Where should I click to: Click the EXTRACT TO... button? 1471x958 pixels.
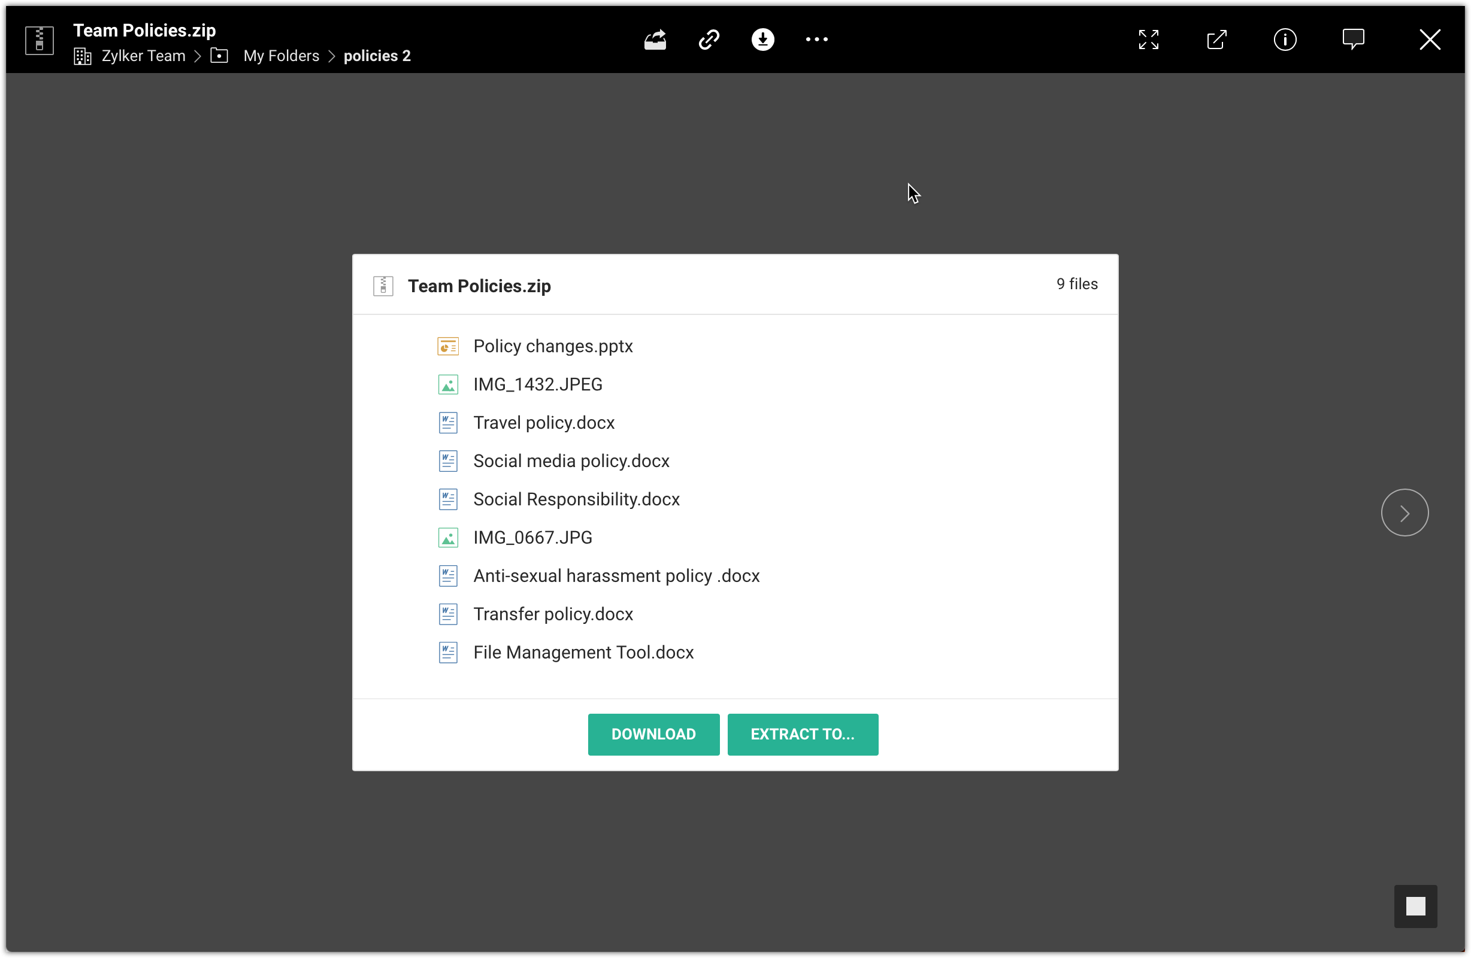pos(801,733)
